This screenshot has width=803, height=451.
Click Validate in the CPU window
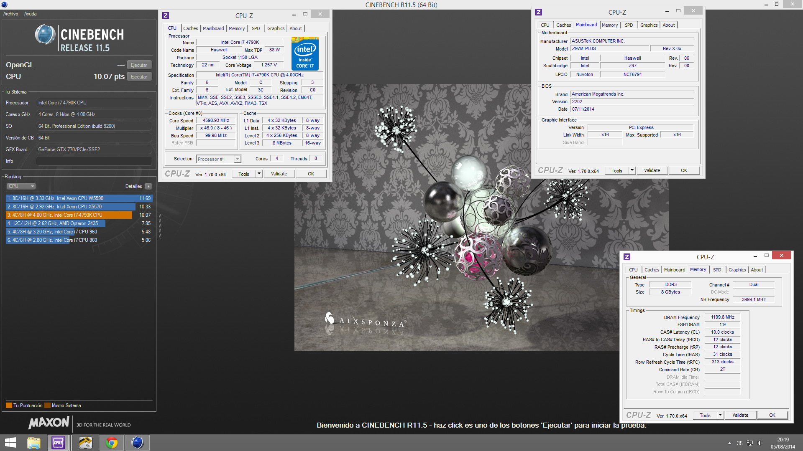click(279, 174)
